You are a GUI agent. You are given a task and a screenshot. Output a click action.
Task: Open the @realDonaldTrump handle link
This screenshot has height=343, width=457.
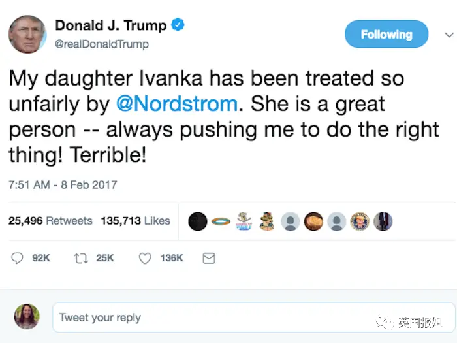[102, 44]
